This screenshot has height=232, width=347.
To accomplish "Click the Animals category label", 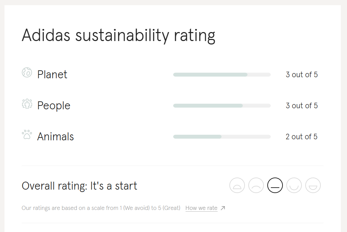I will tap(56, 137).
